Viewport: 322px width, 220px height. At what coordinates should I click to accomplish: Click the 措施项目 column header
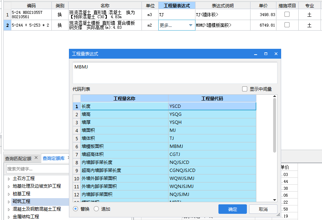tap(287, 5)
